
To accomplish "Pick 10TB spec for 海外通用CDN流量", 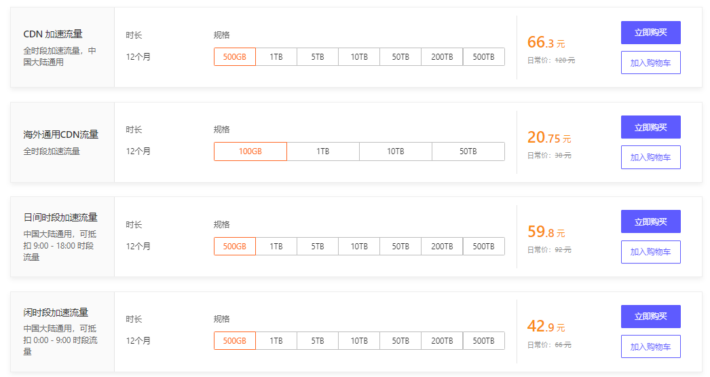I will 396,151.
